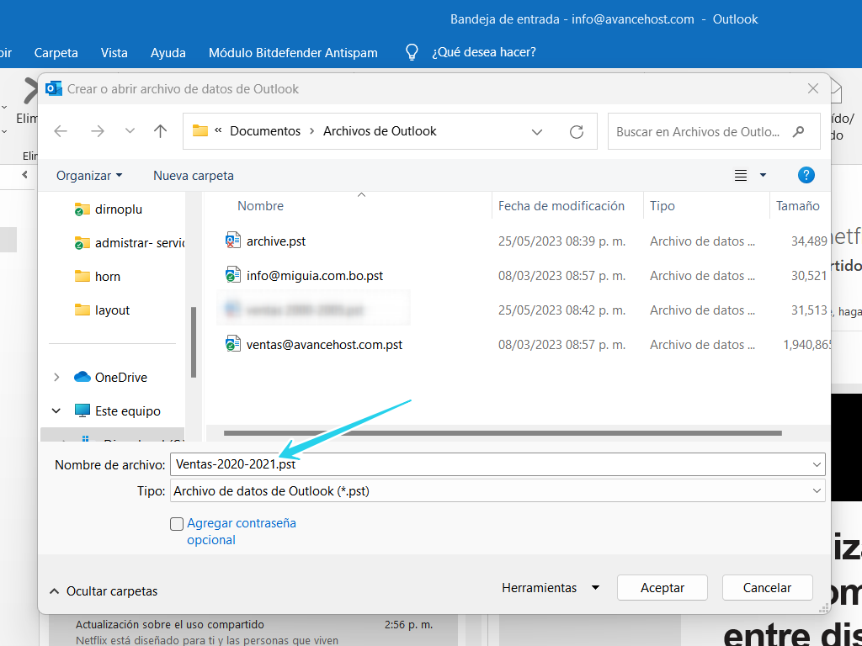Screen dimensions: 862x646
Task: Open more view options dropdown arrow
Action: 763,175
